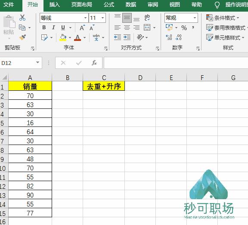Open the font name dropdown 等线
Screen dimensions: 248x225
tap(64, 18)
